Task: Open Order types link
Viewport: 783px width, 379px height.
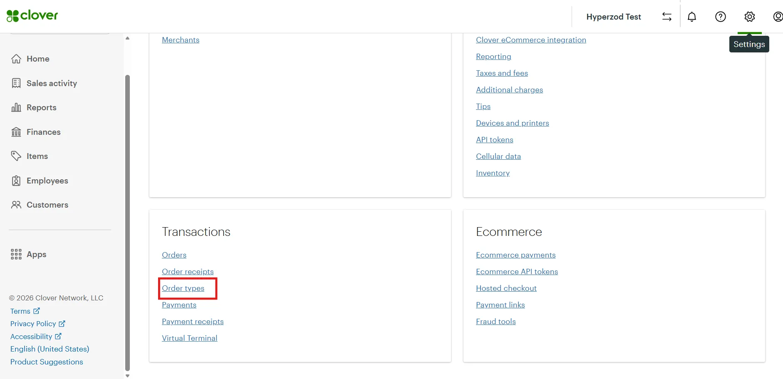Action: pos(183,288)
